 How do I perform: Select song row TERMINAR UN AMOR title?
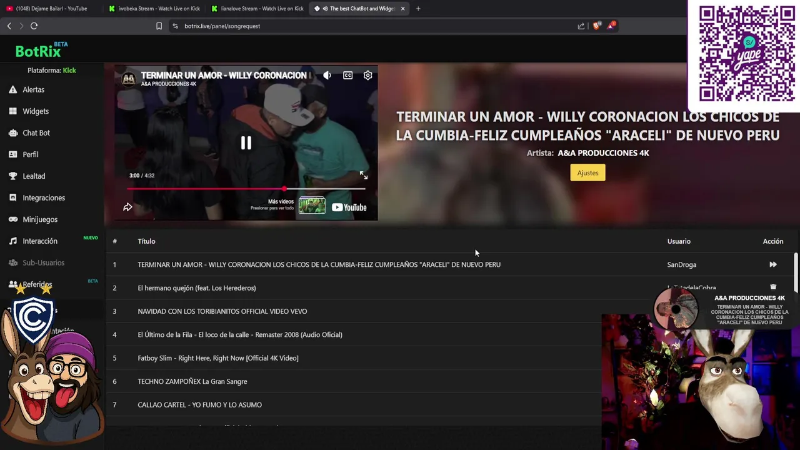tap(319, 264)
